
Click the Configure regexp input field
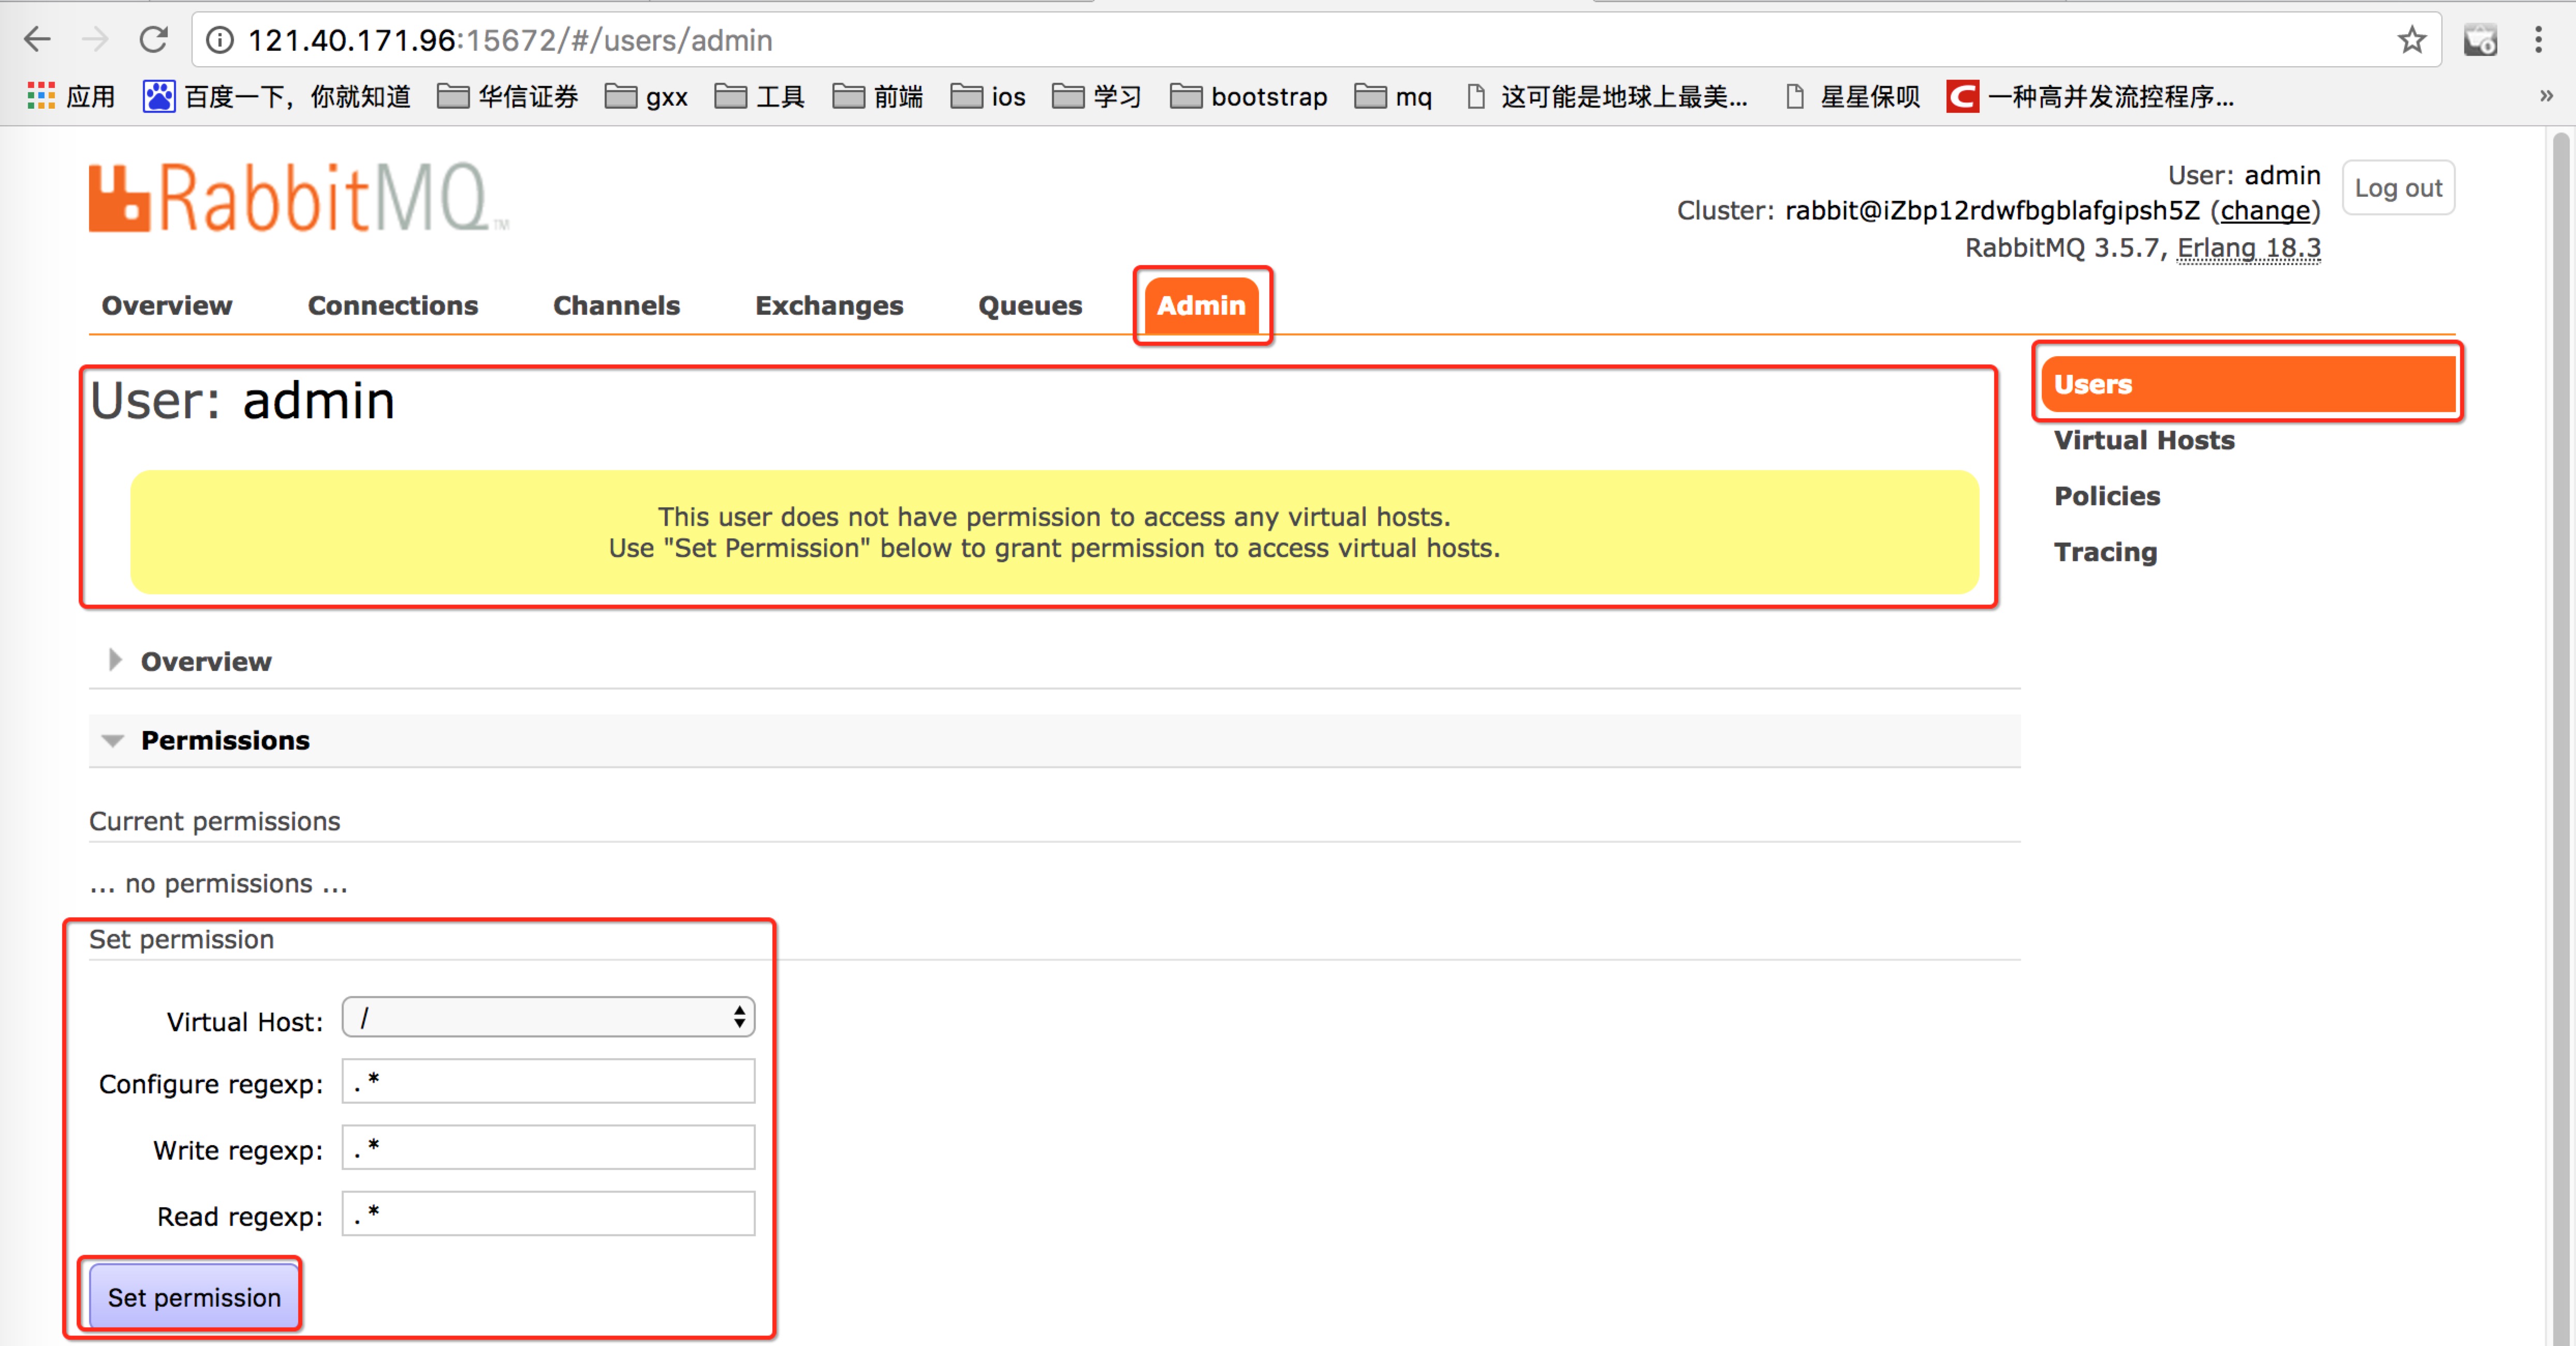548,1082
